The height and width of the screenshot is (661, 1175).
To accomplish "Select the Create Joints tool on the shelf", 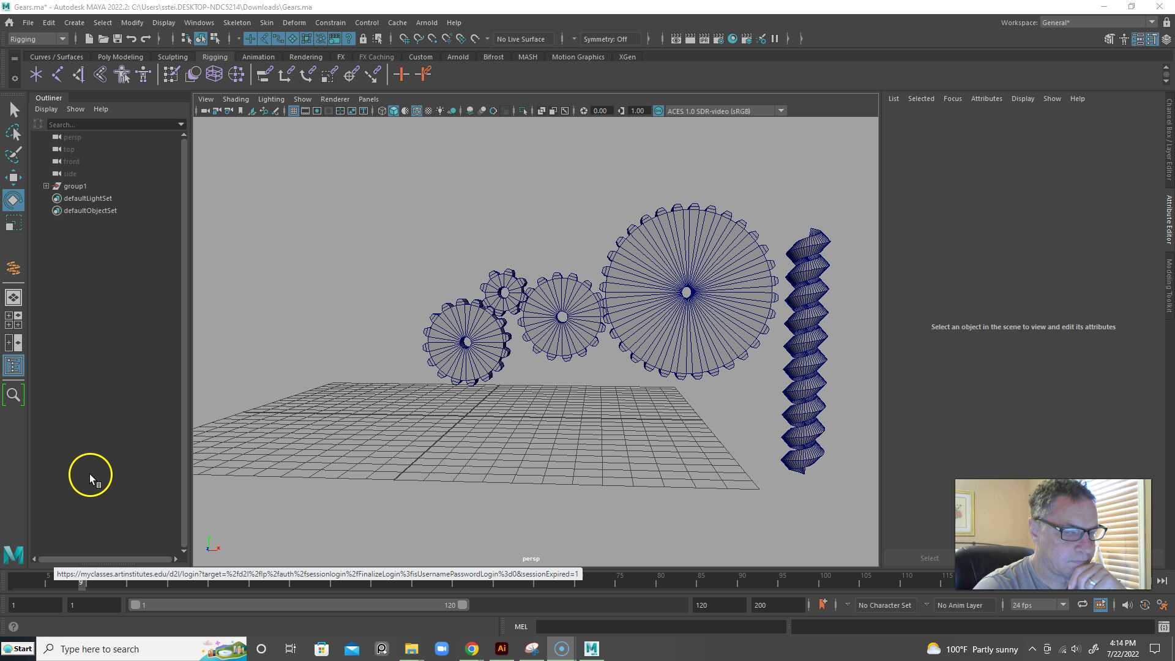I will 35,74.
